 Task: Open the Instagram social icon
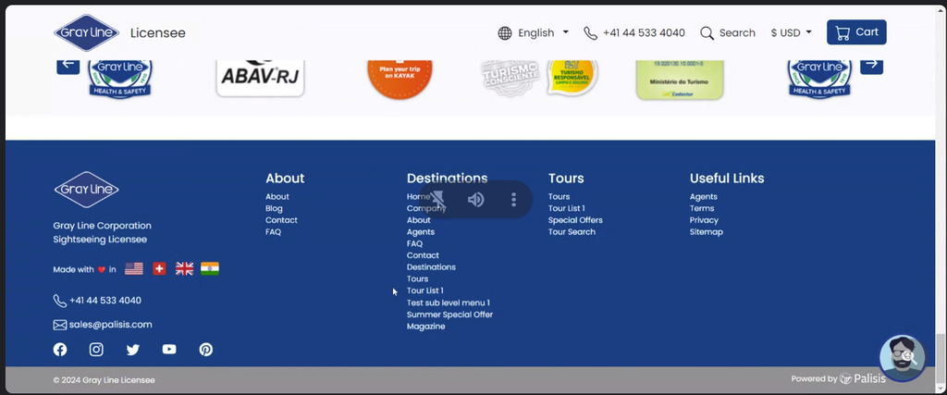96,349
